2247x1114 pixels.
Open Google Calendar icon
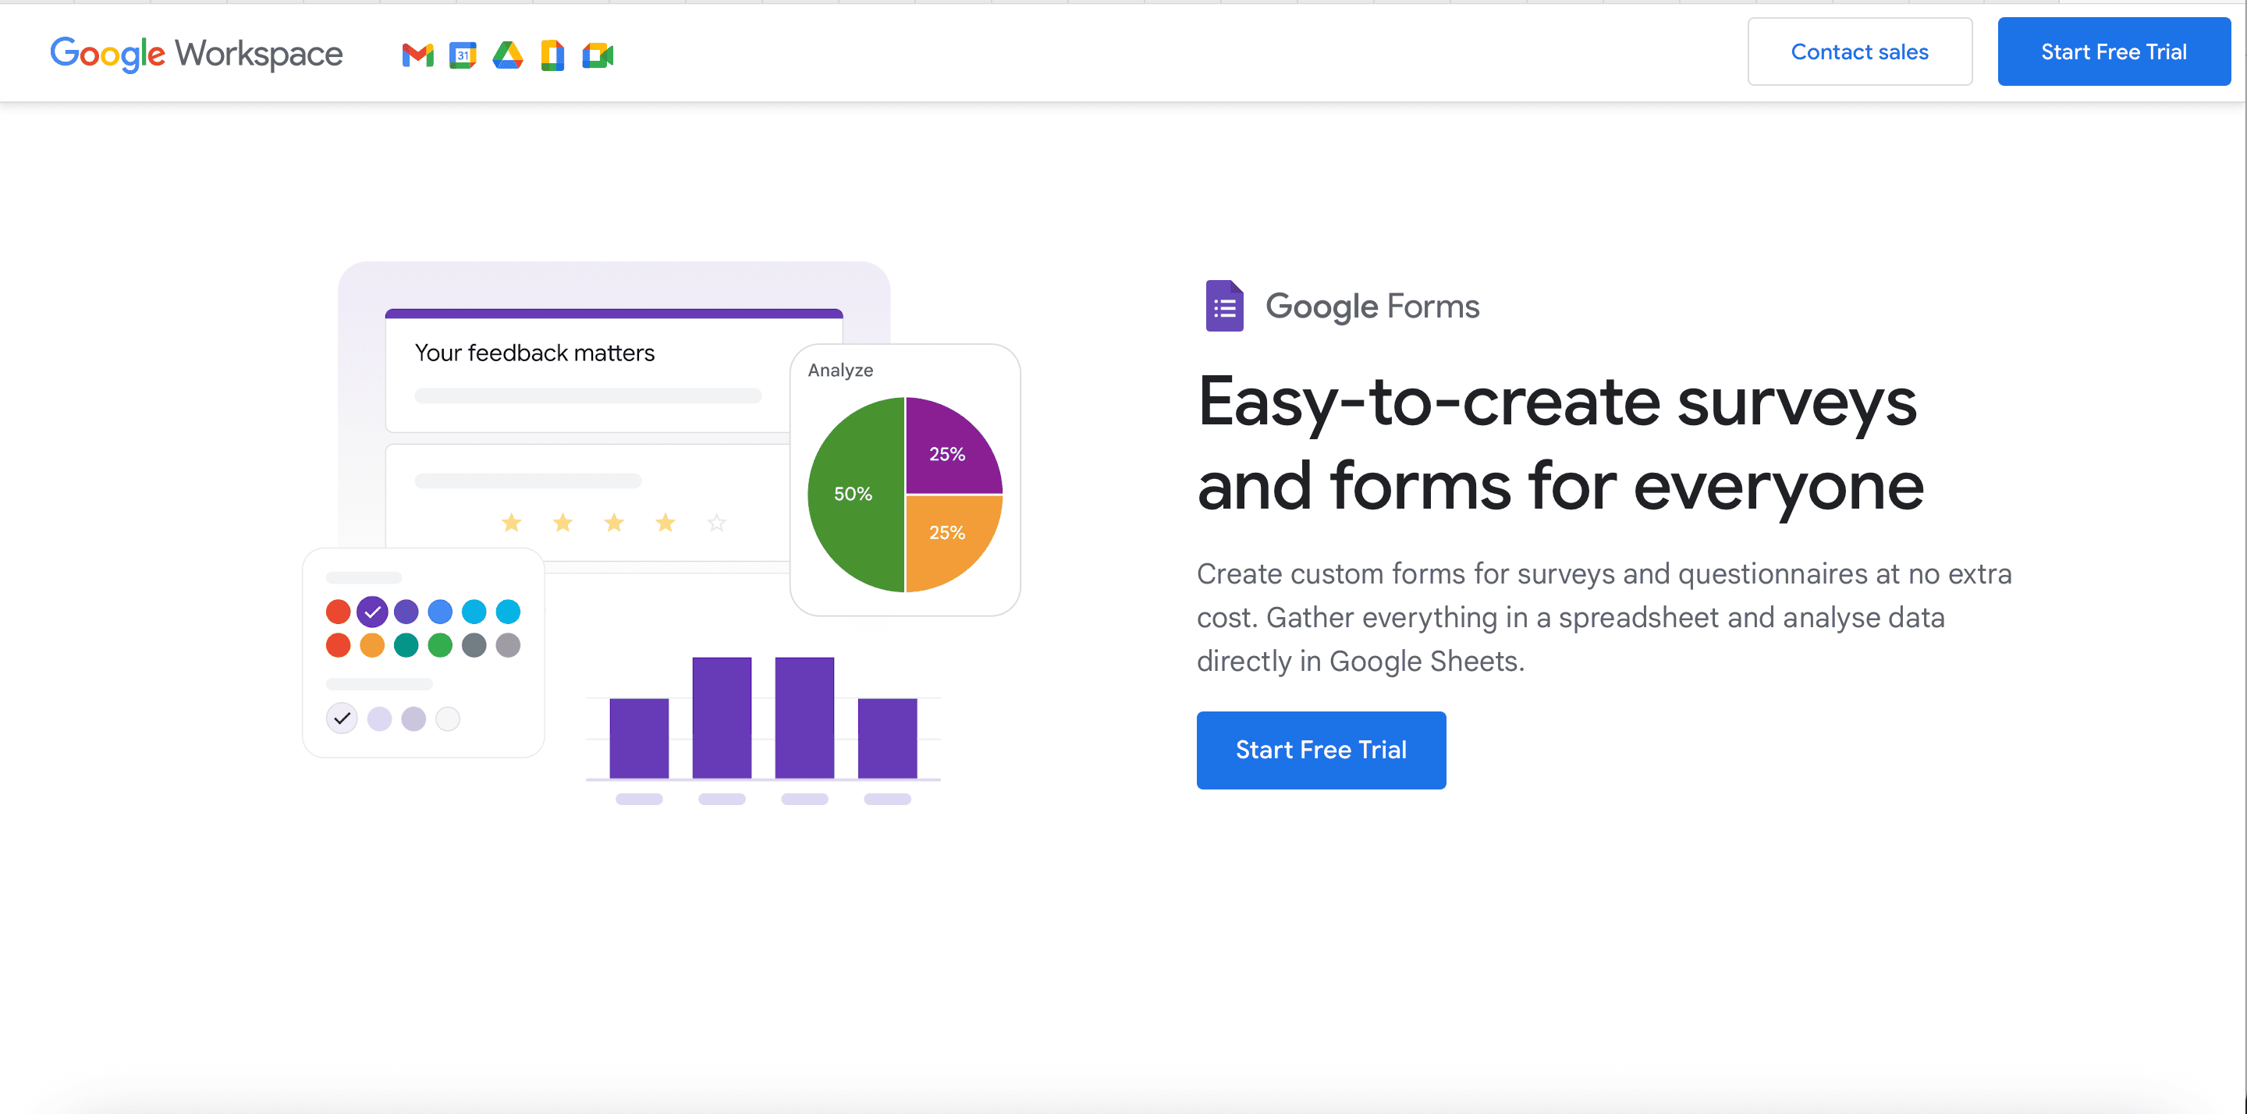click(x=463, y=54)
